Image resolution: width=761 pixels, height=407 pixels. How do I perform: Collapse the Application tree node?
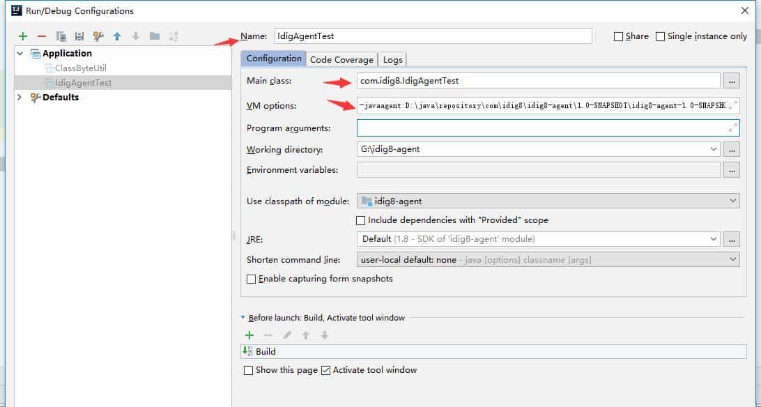click(20, 54)
